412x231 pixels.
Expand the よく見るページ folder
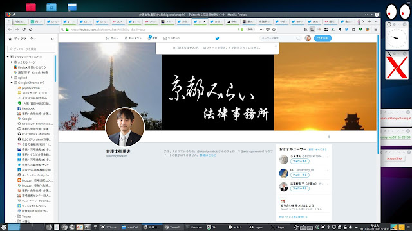click(x=12, y=62)
